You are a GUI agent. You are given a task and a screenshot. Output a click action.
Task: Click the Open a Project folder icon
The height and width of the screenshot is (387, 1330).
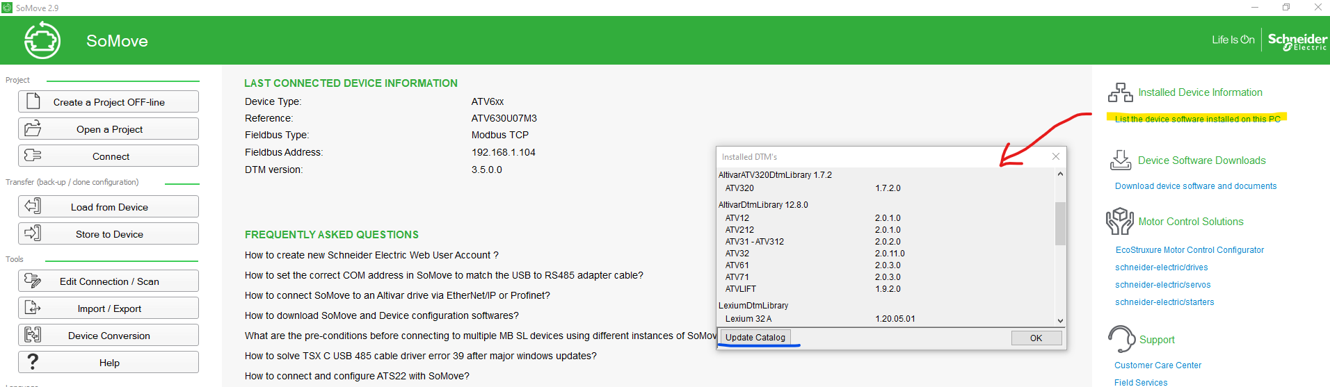point(33,129)
